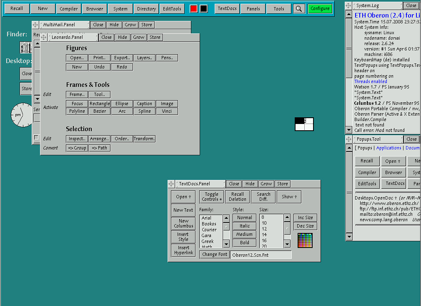Click the Panels button in top toolbar
This screenshot has height=306, width=421.
(x=253, y=9)
